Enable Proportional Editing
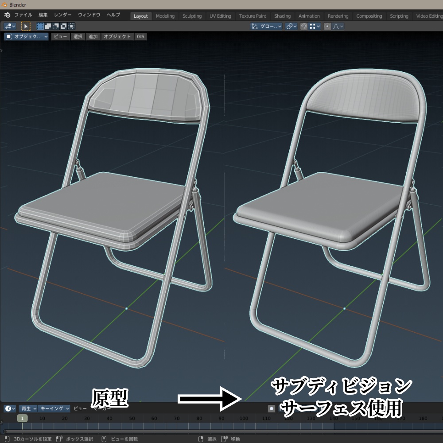 coord(327,26)
